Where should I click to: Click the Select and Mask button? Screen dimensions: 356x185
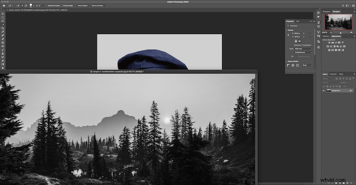(x=98, y=6)
